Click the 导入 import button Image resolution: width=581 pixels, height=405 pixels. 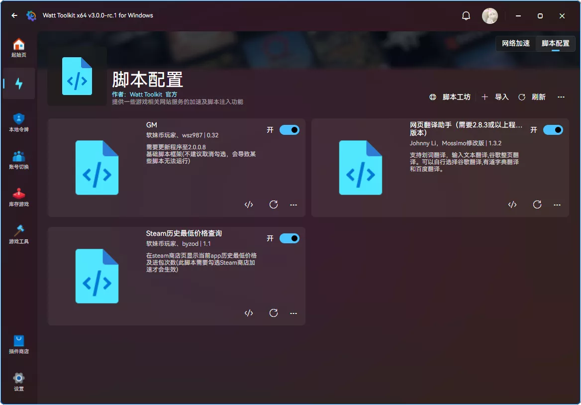[x=496, y=97]
